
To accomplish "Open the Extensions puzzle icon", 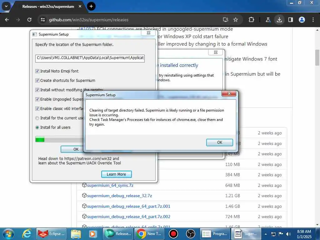I will (252, 20).
